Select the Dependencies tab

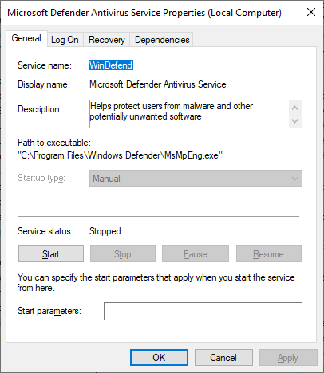tap(162, 40)
